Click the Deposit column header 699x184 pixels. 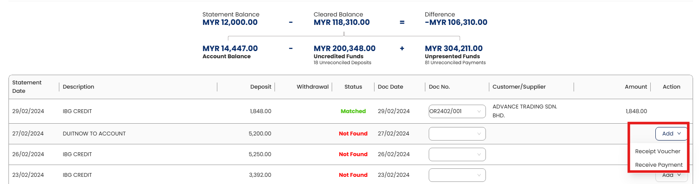tap(261, 87)
